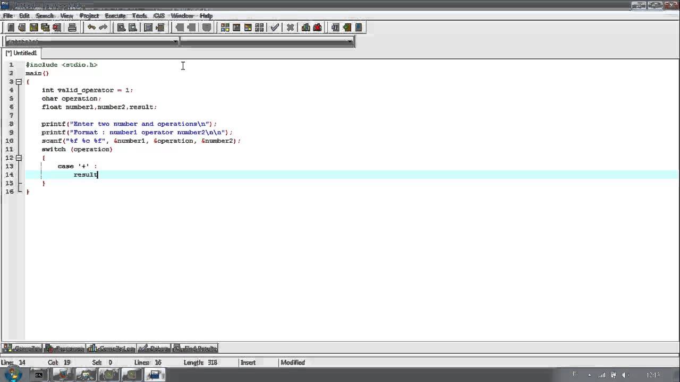Compile the program using the toolbar icon
The image size is (680, 382).
pyautogui.click(x=225, y=28)
